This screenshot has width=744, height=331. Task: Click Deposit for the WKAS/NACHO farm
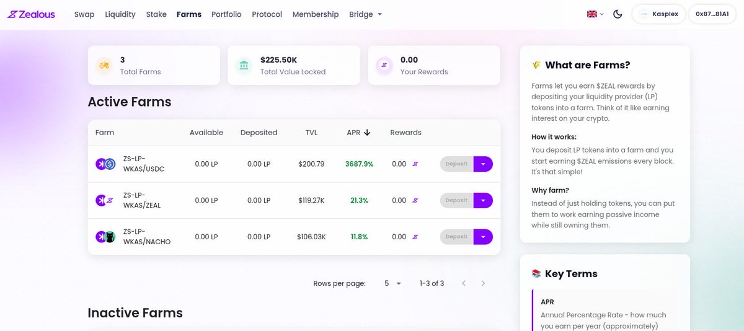click(457, 237)
